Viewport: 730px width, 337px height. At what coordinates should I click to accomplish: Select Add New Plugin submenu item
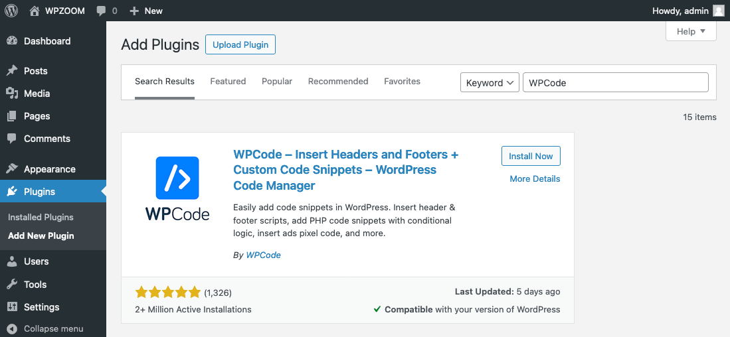pos(41,236)
